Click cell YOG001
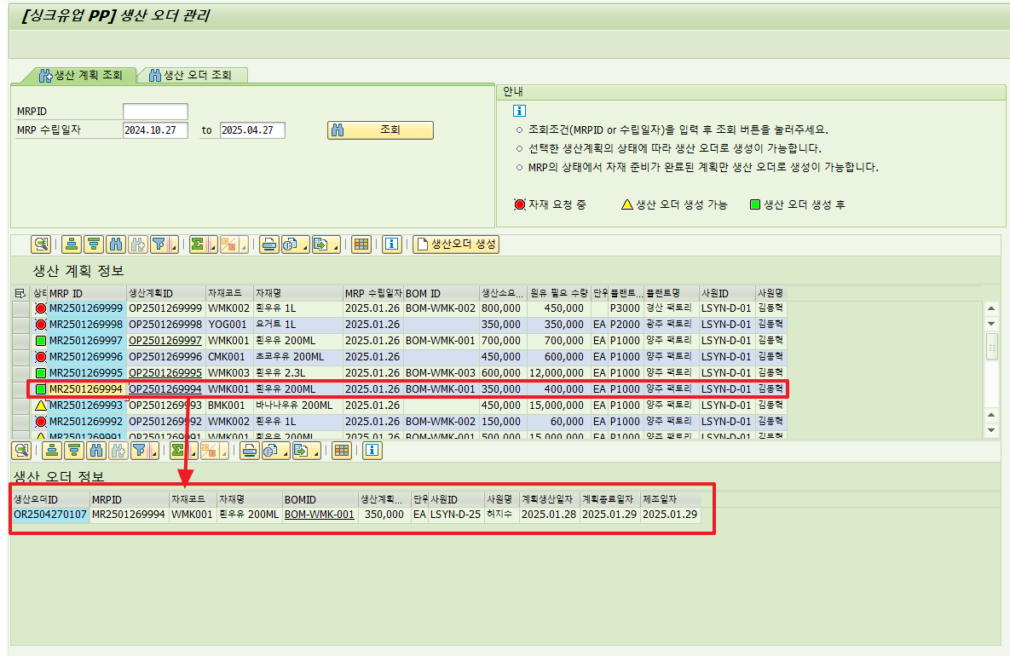The width and height of the screenshot is (1010, 656). coord(228,325)
